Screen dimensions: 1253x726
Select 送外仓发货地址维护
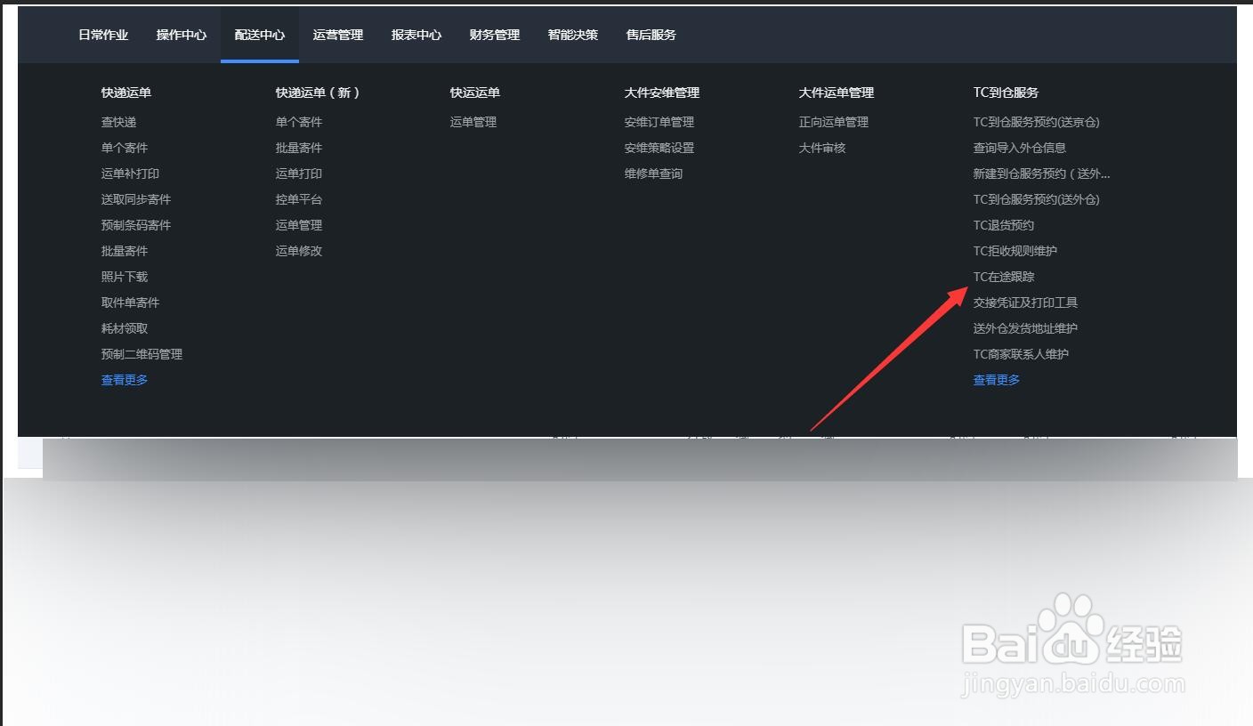pyautogui.click(x=1025, y=328)
